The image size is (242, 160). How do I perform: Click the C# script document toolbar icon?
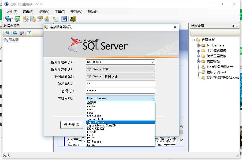55,19
